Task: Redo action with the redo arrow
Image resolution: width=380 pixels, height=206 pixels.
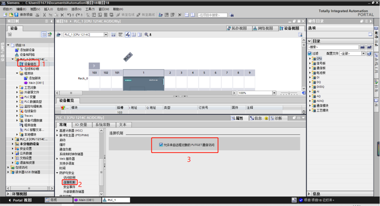Action: [x=78, y=15]
